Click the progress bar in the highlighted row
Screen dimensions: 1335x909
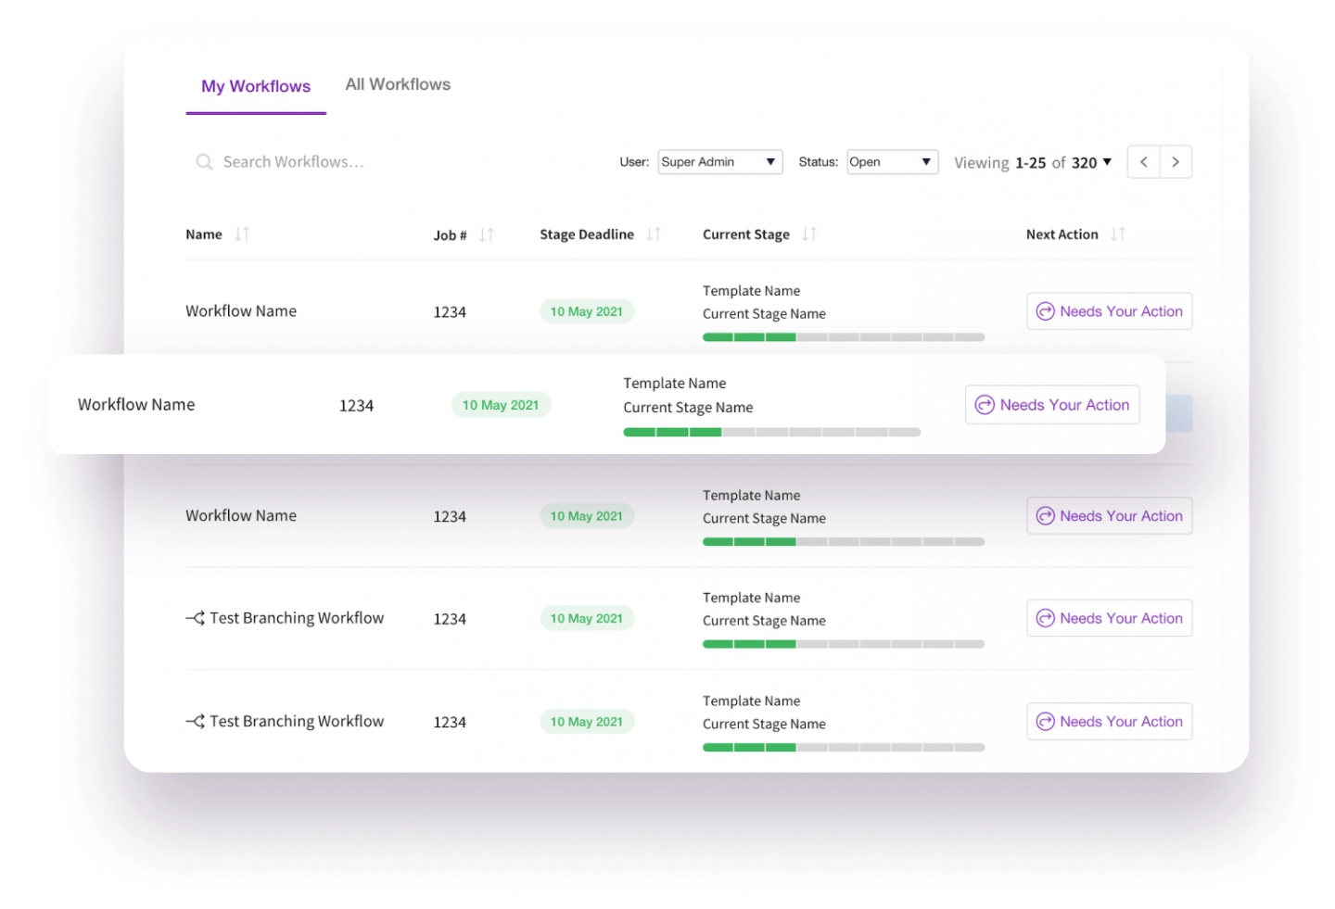click(772, 432)
